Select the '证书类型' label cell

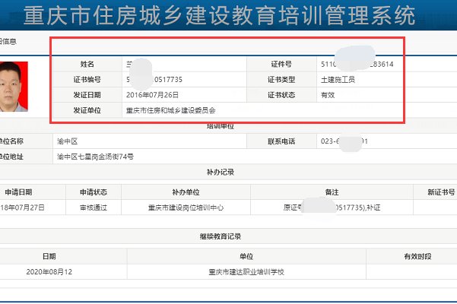[x=281, y=80]
